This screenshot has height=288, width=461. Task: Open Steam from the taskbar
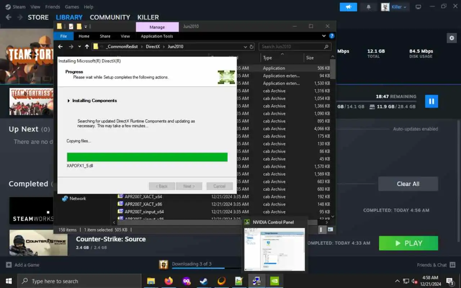point(204,281)
